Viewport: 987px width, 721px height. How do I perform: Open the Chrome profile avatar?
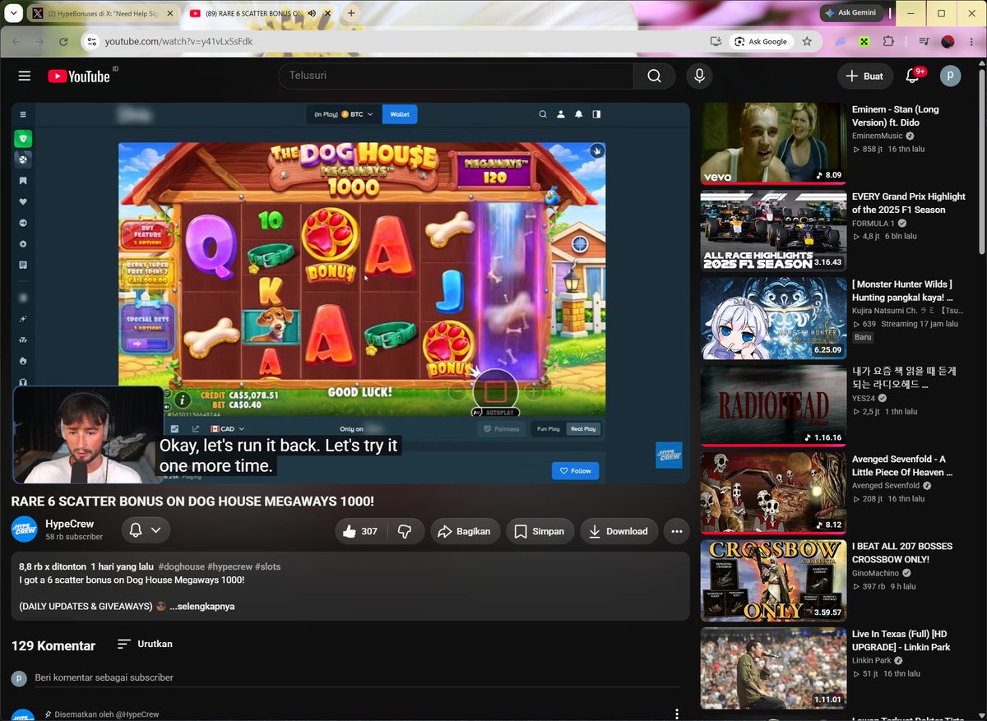(x=948, y=41)
